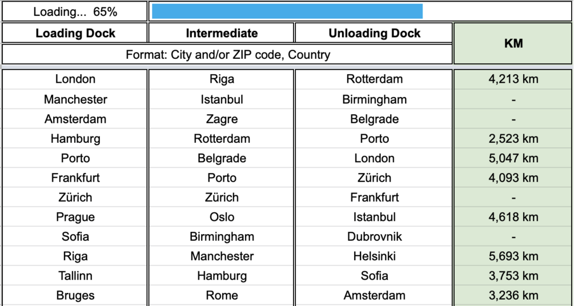Click the format hint City and/or ZIP row
The image size is (574, 306).
(227, 55)
